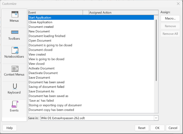The width and height of the screenshot is (183, 134).
Task: Open the Menus customization page icon
Action: click(x=15, y=14)
